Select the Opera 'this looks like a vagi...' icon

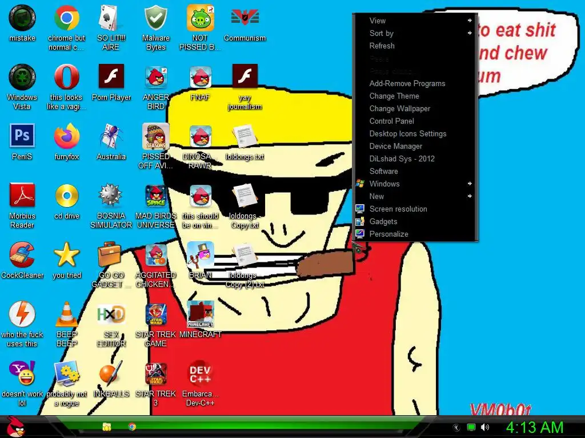66,77
